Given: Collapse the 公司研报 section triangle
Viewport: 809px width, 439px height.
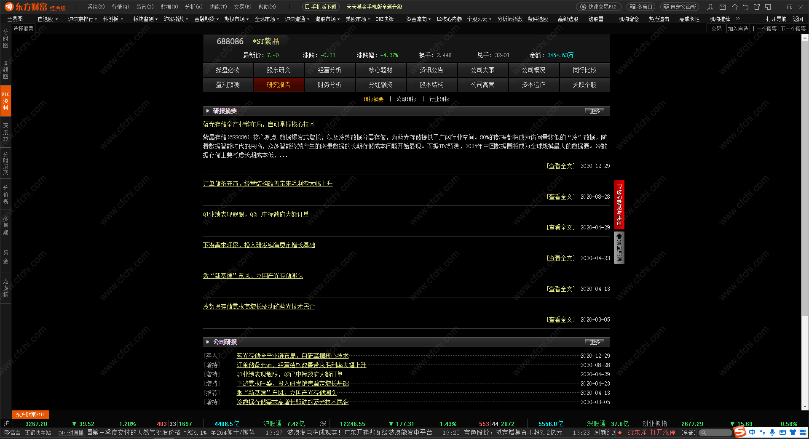Looking at the screenshot, I should click(208, 342).
